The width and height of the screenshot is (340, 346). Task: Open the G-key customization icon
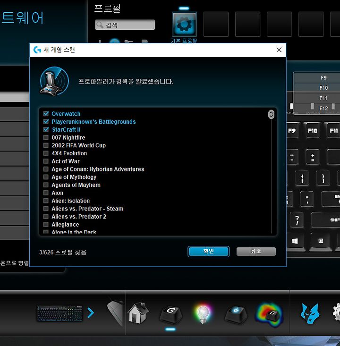point(170,314)
